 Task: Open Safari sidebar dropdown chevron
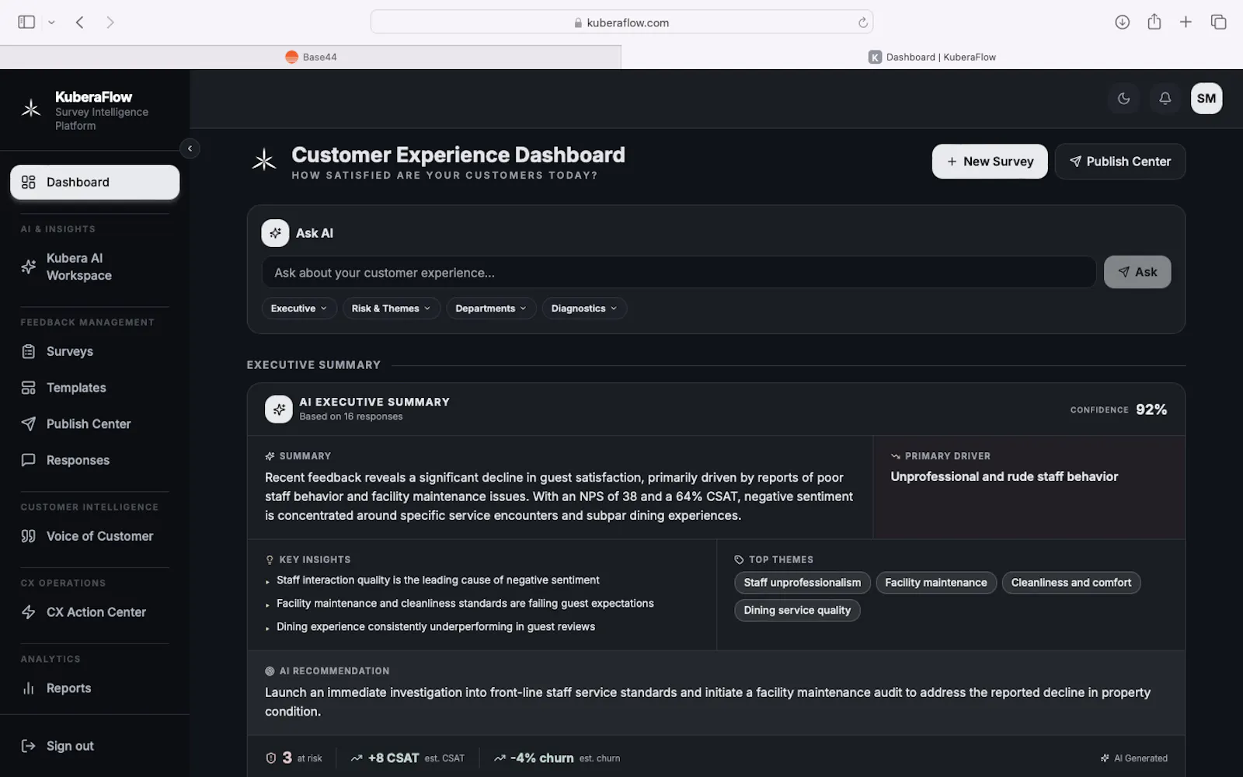click(51, 23)
